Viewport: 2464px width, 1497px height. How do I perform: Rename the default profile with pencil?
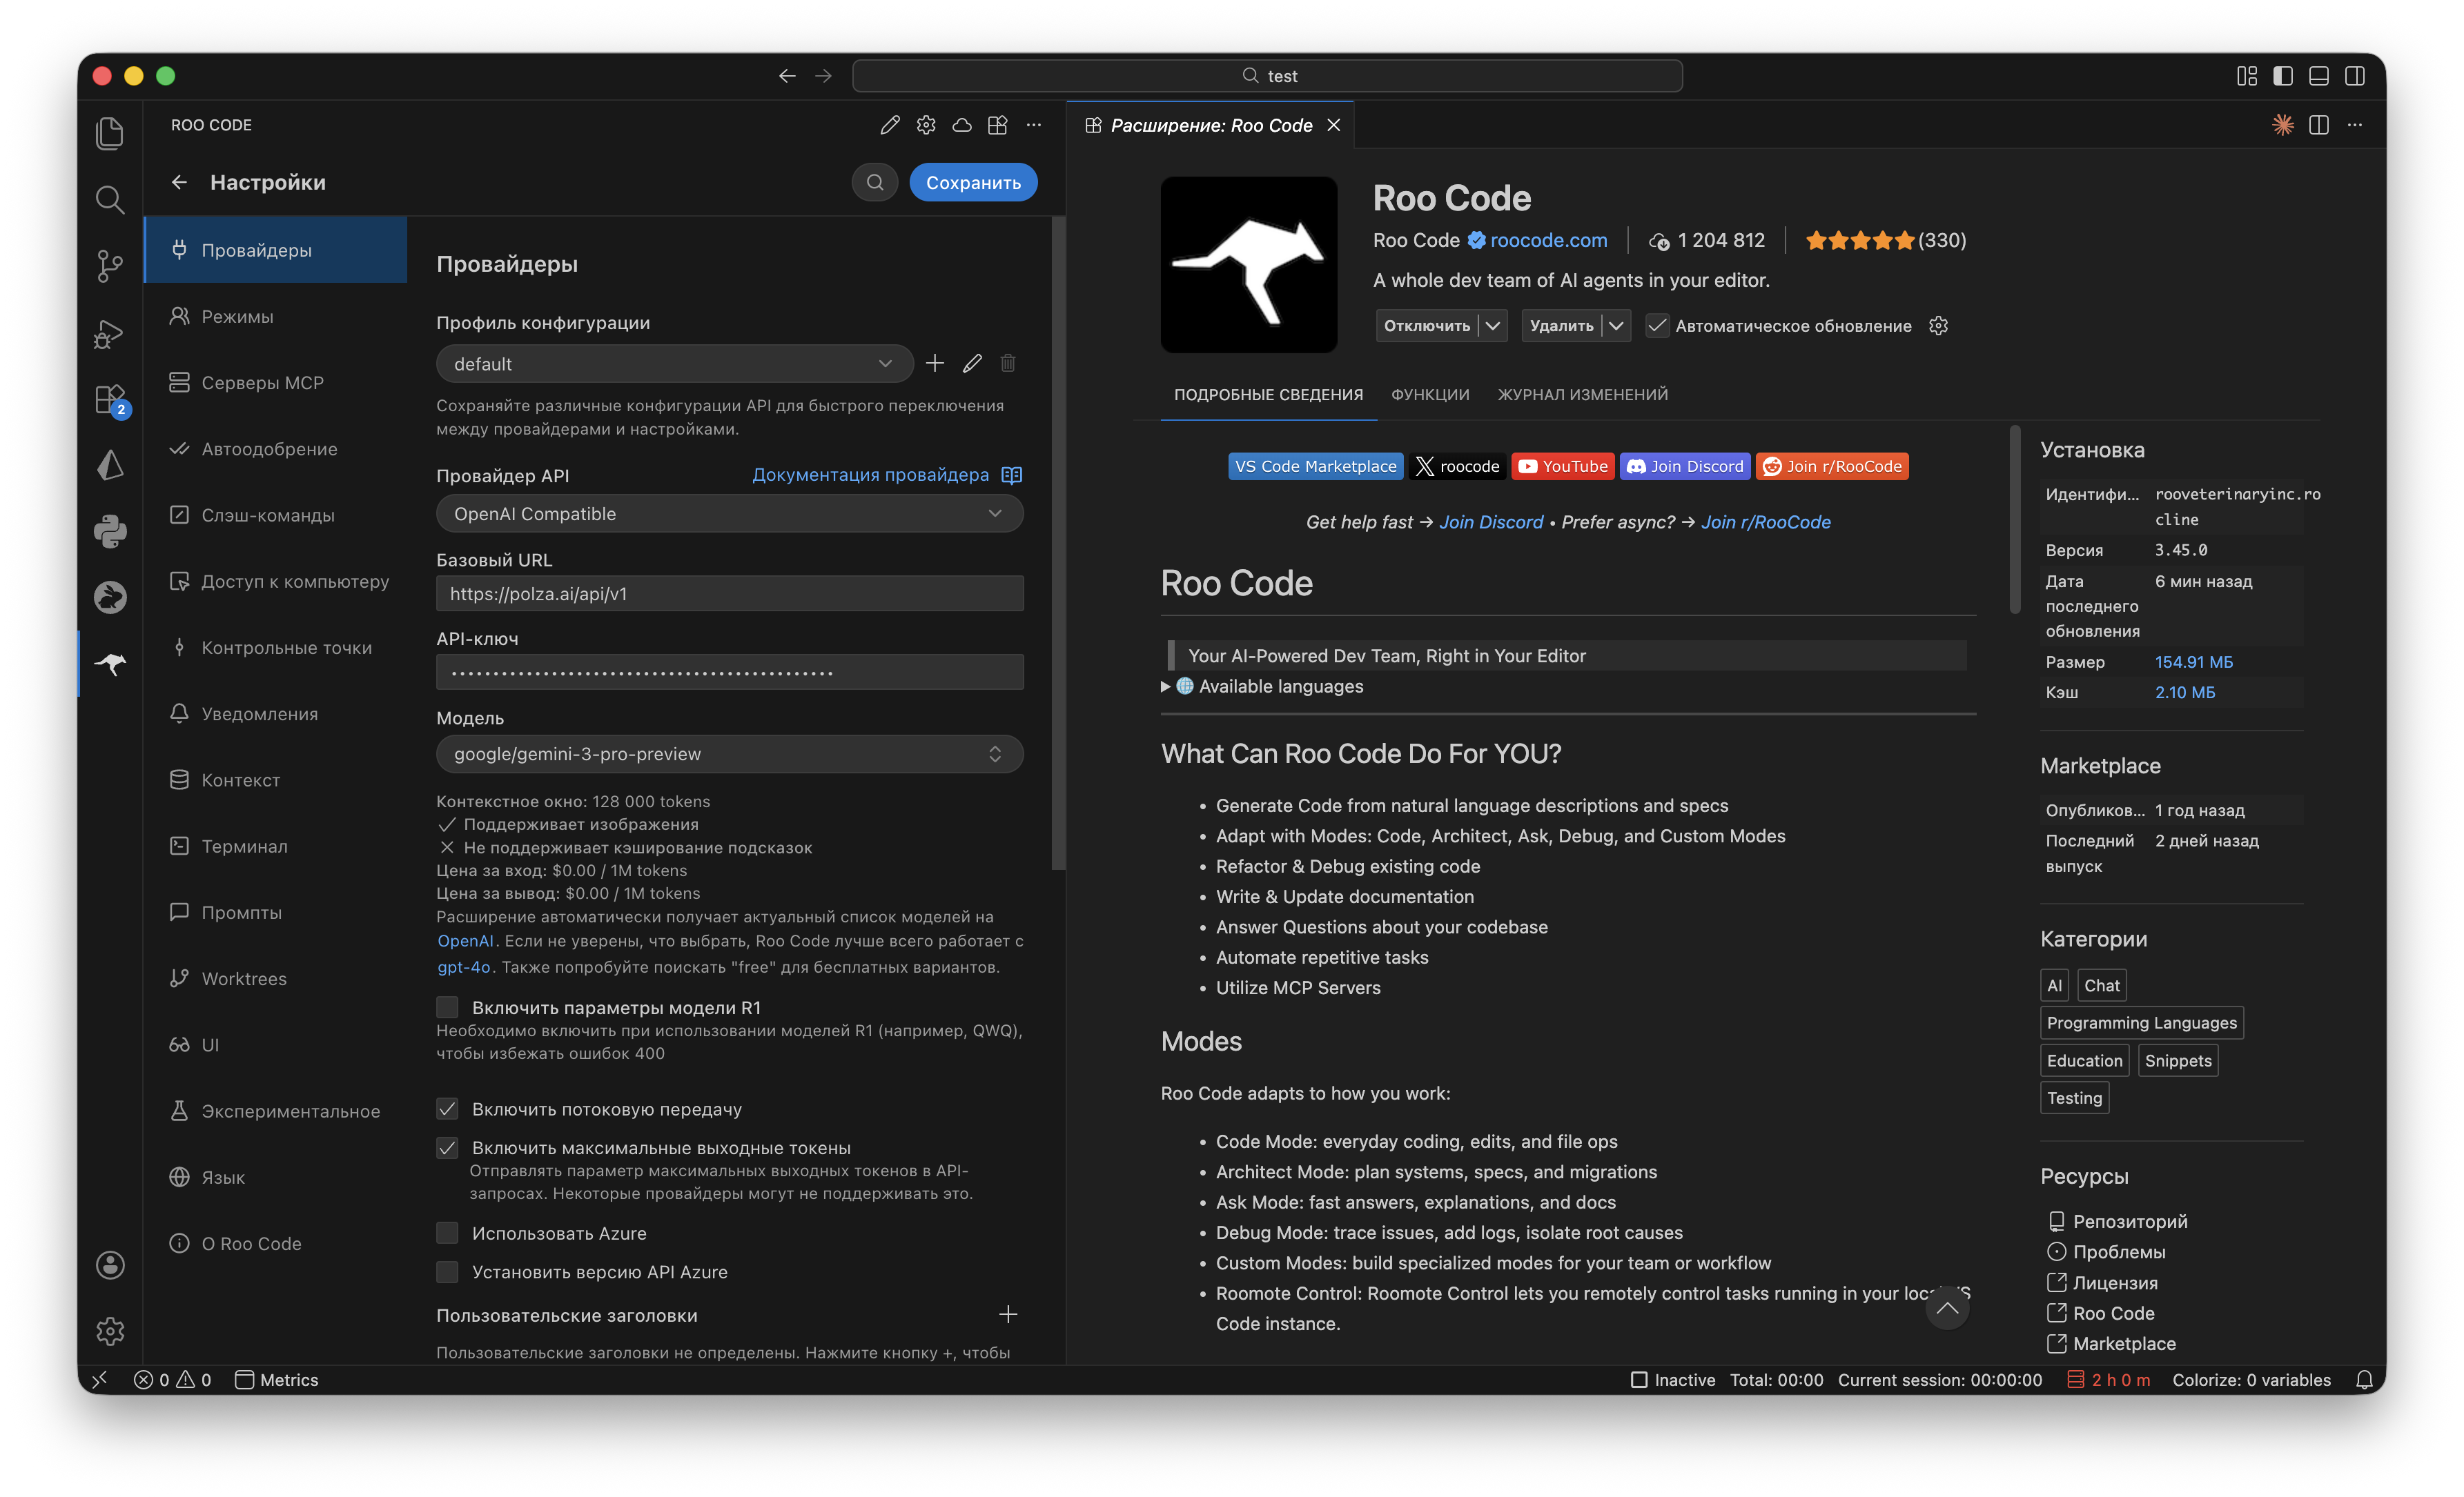click(x=972, y=363)
